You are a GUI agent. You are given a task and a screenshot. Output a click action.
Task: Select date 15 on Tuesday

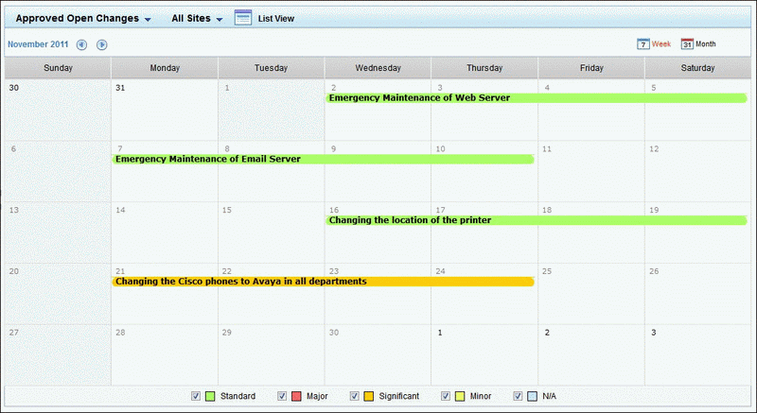pyautogui.click(x=227, y=210)
